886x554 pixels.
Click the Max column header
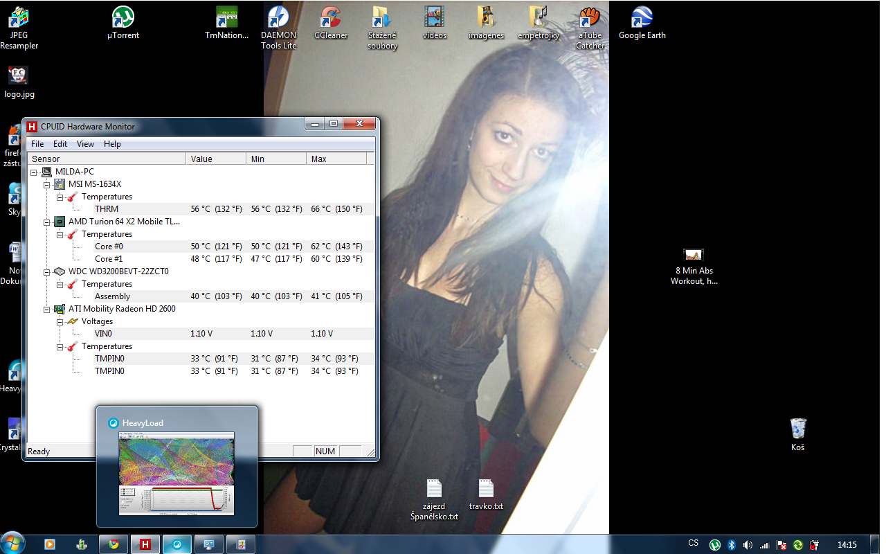pos(335,159)
